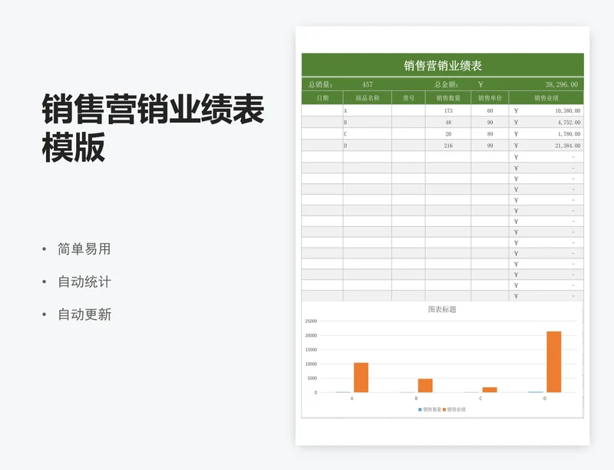The width and height of the screenshot is (614, 470).
Task: Click the orange 销售业绩 legend swatch
Action: (444, 409)
